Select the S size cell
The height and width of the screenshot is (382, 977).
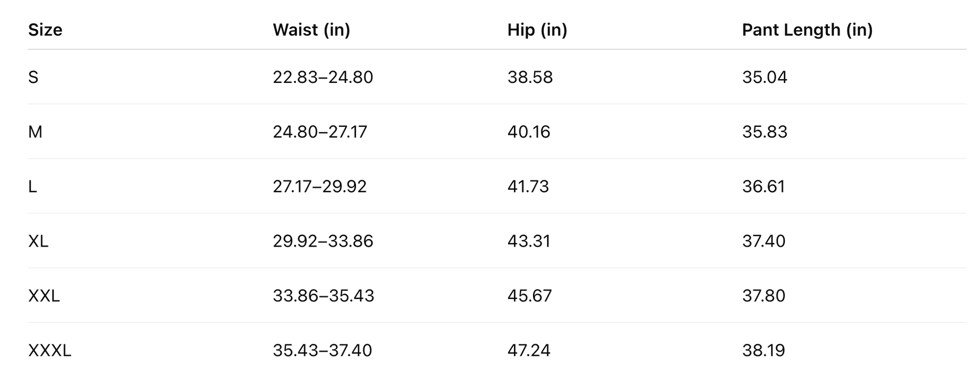point(33,77)
